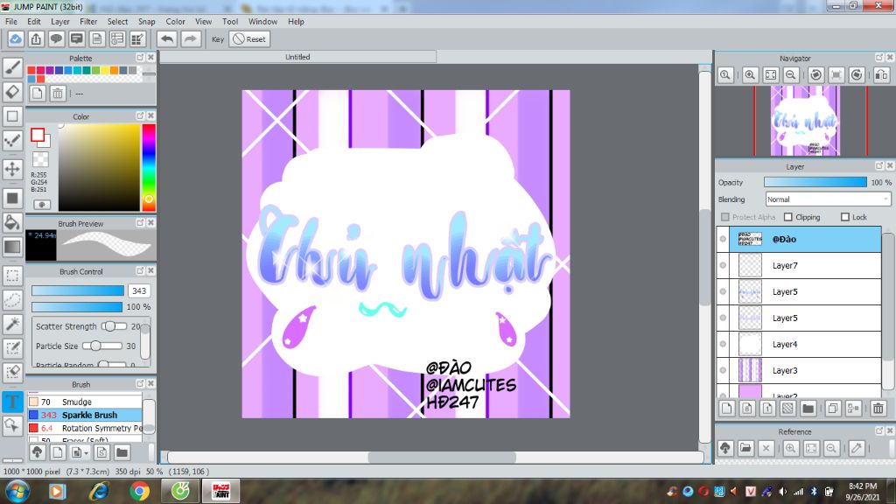Click the export share icon in toolbar

click(36, 38)
